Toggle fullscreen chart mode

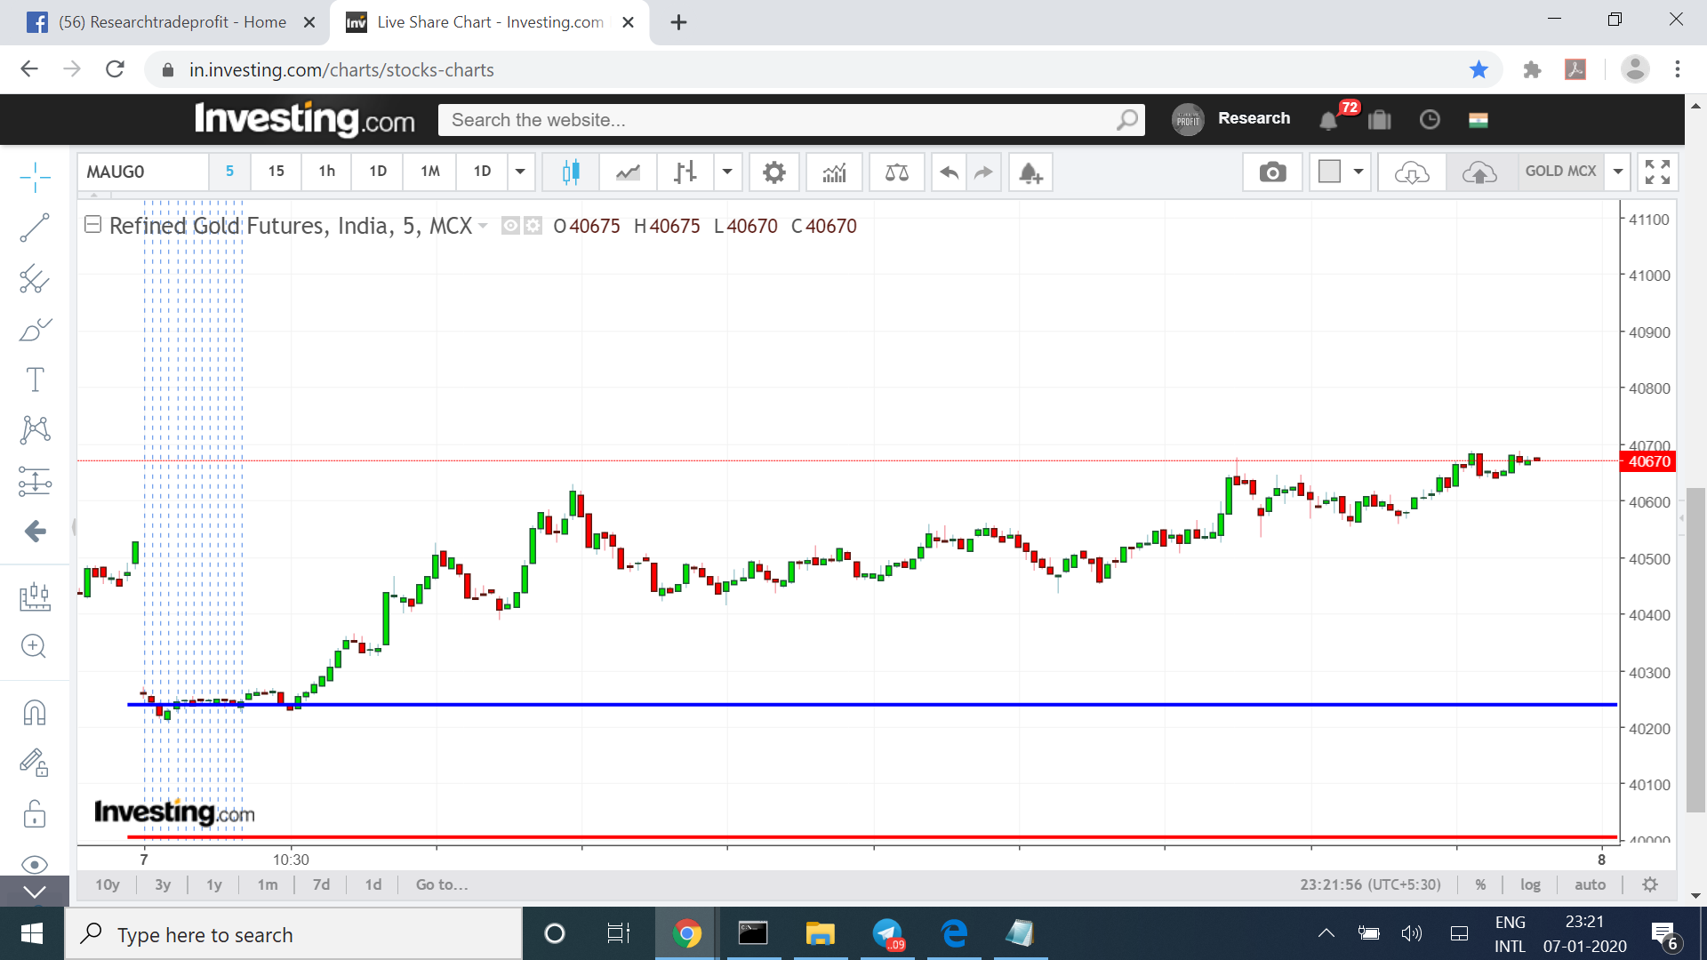coord(1657,172)
